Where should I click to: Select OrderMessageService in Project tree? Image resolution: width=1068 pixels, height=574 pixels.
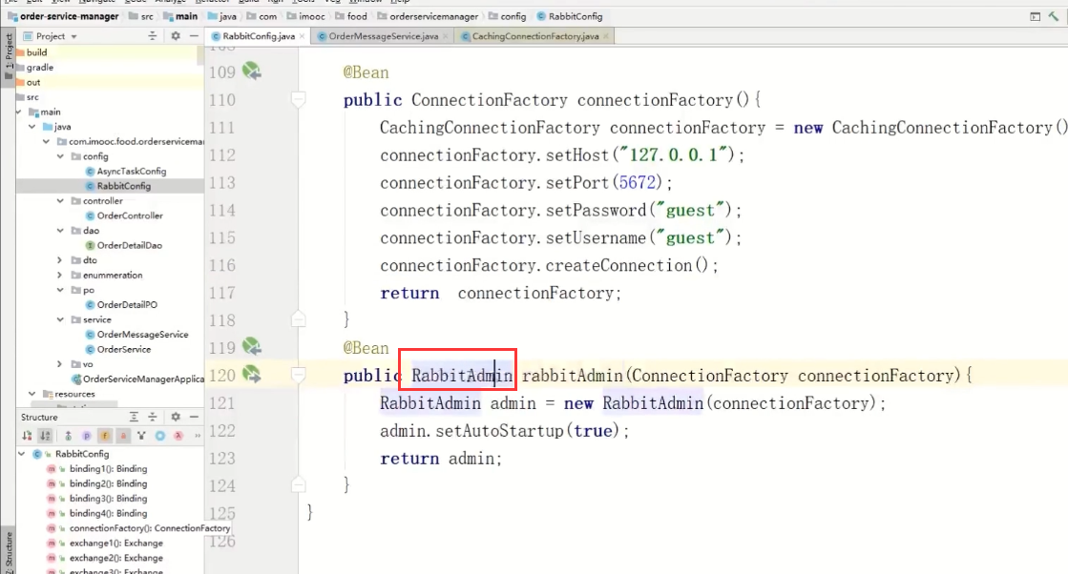coord(136,335)
